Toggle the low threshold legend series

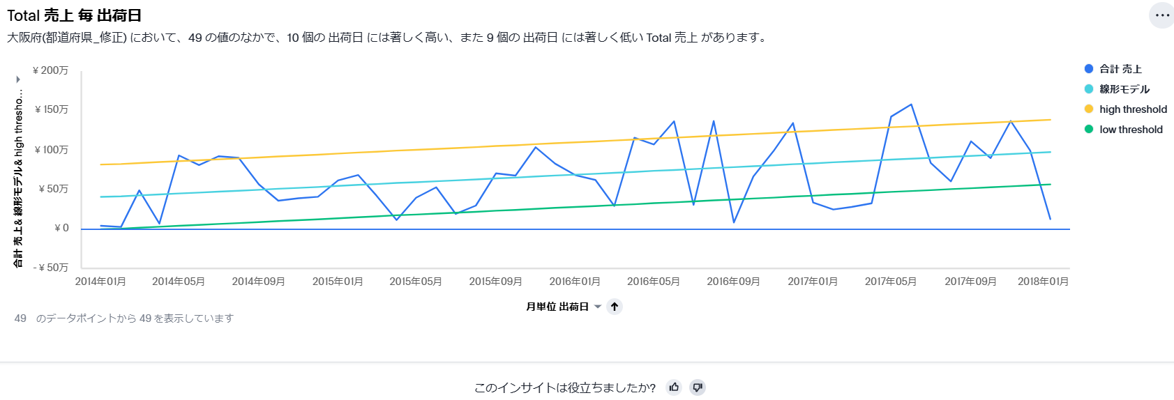click(x=1131, y=130)
